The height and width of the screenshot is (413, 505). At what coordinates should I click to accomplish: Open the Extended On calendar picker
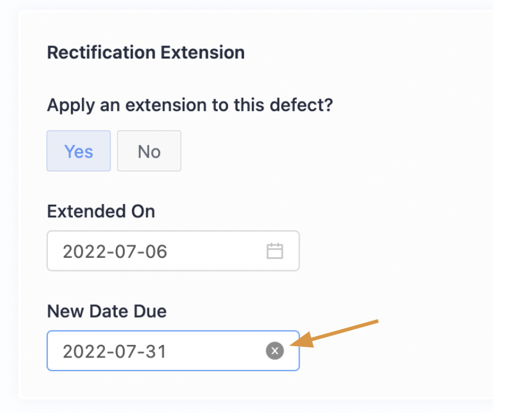275,251
